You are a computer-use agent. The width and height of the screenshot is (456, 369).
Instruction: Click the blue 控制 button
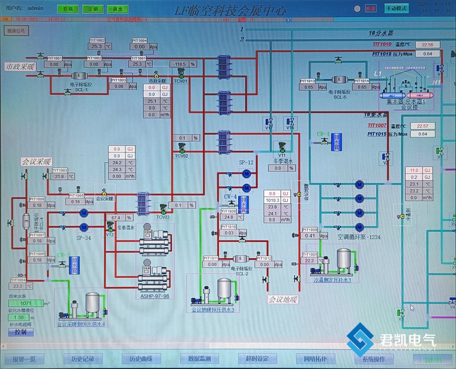[21, 332]
